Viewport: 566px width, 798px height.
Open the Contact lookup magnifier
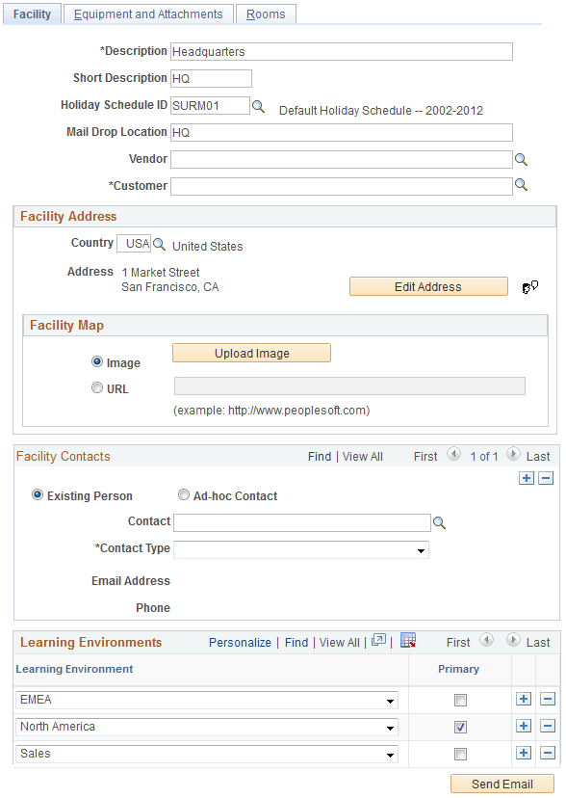point(439,521)
